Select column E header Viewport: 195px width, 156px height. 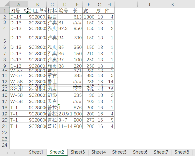point(77,5)
